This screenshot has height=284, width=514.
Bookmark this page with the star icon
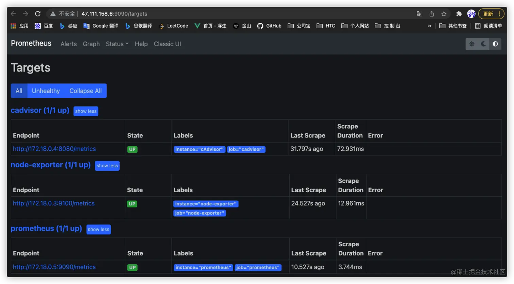pos(444,14)
